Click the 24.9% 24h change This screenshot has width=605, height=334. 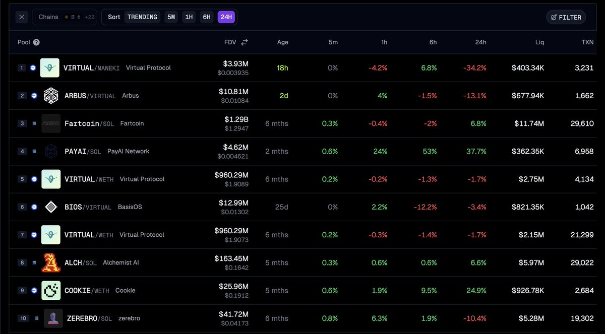pyautogui.click(x=476, y=290)
